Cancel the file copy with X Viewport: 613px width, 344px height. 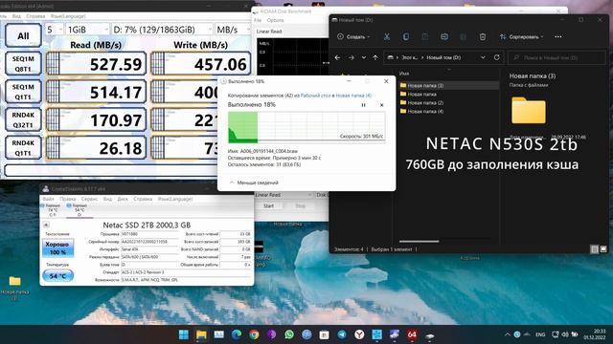[381, 105]
